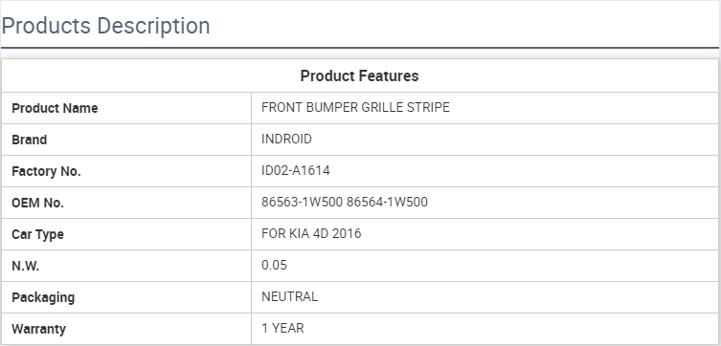Select the INDROID brand value
721x346 pixels.
286,139
